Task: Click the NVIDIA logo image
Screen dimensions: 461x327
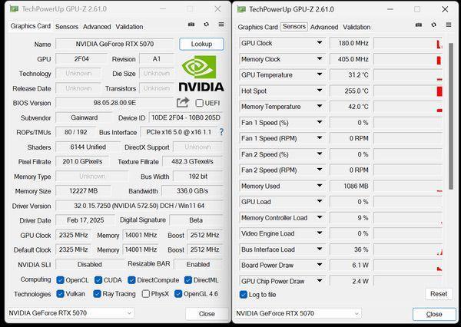Action: point(201,74)
